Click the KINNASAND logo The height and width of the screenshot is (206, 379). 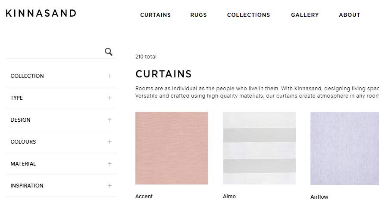(41, 13)
